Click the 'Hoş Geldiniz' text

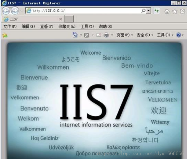click(45, 138)
